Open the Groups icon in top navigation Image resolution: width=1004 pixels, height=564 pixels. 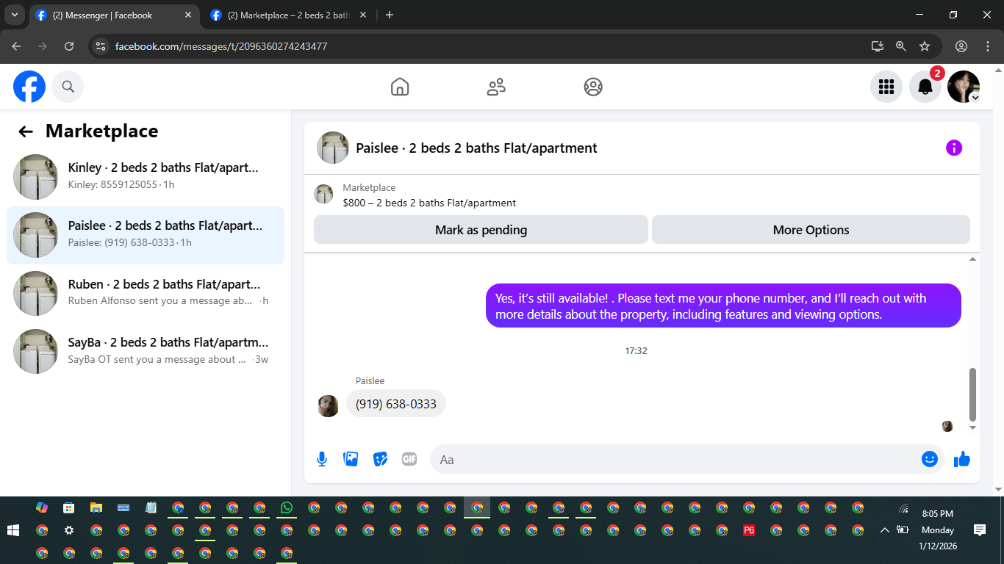(593, 87)
